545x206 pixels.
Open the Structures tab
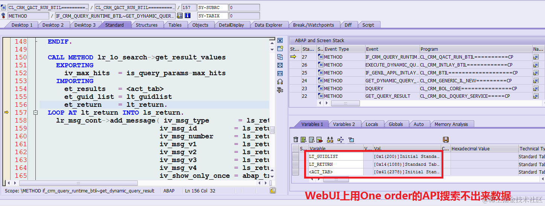click(146, 25)
